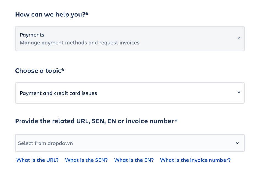Click the Select from dropdown placeholder text
The image size is (275, 172).
(x=45, y=143)
